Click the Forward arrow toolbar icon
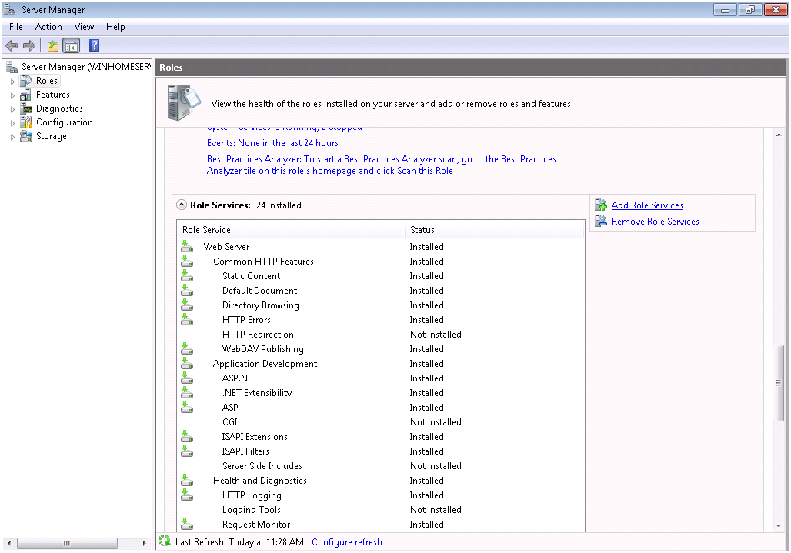Viewport: 791px width, 553px height. (x=29, y=46)
